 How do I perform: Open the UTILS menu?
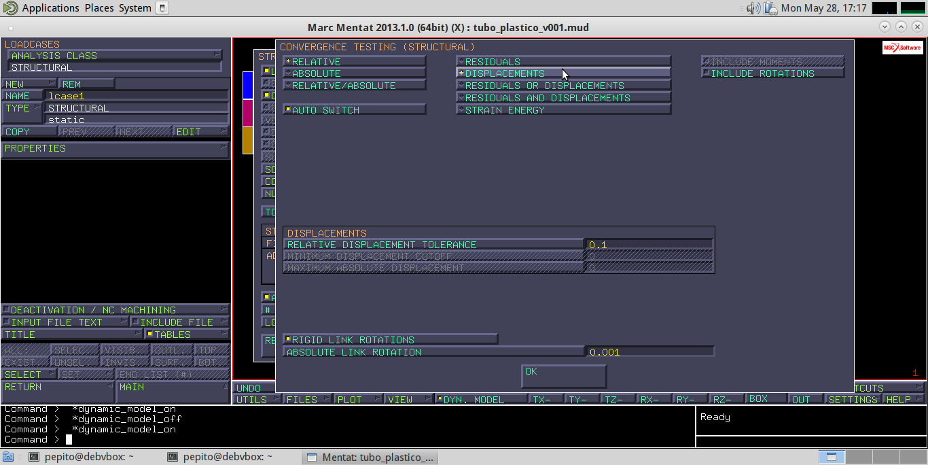pyautogui.click(x=257, y=400)
